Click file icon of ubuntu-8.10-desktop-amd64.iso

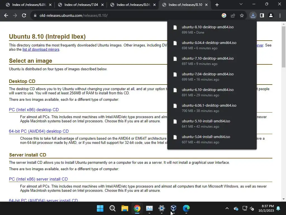[175, 27]
